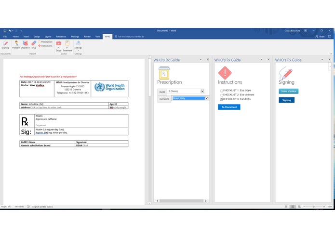The height and width of the screenshot is (238, 335).
Task: Check CHECKLIST 2. Eye ointment
Action: (222, 95)
